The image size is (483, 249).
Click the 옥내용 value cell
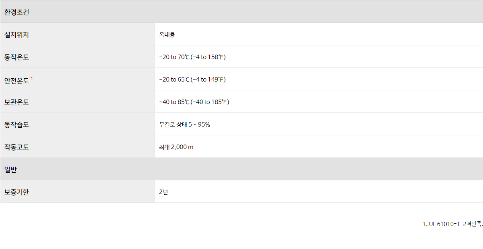click(x=167, y=35)
